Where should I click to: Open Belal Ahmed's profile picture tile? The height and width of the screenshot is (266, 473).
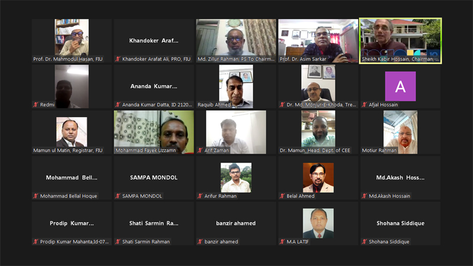(318, 178)
